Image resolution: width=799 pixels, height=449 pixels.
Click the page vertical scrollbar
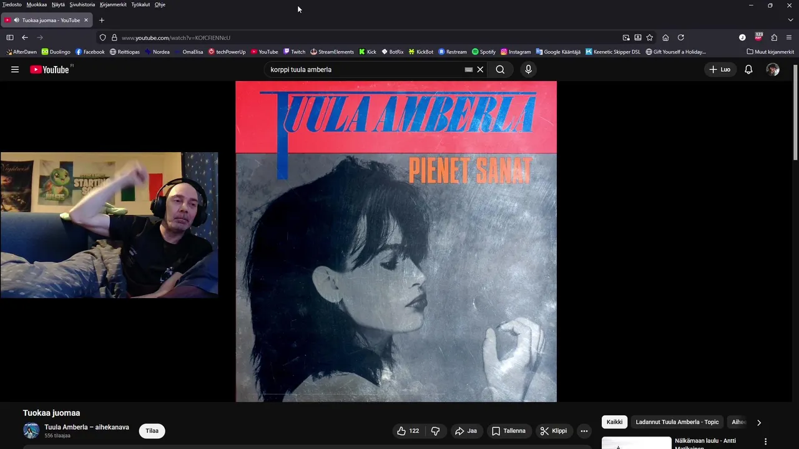click(795, 112)
